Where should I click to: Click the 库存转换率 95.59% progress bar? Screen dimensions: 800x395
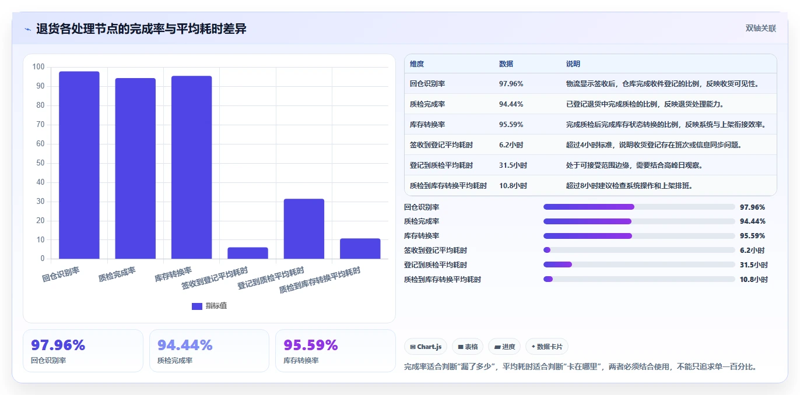(x=639, y=236)
